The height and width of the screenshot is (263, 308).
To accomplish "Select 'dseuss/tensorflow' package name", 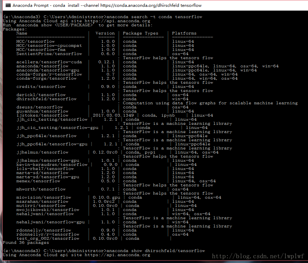I will tap(40, 107).
